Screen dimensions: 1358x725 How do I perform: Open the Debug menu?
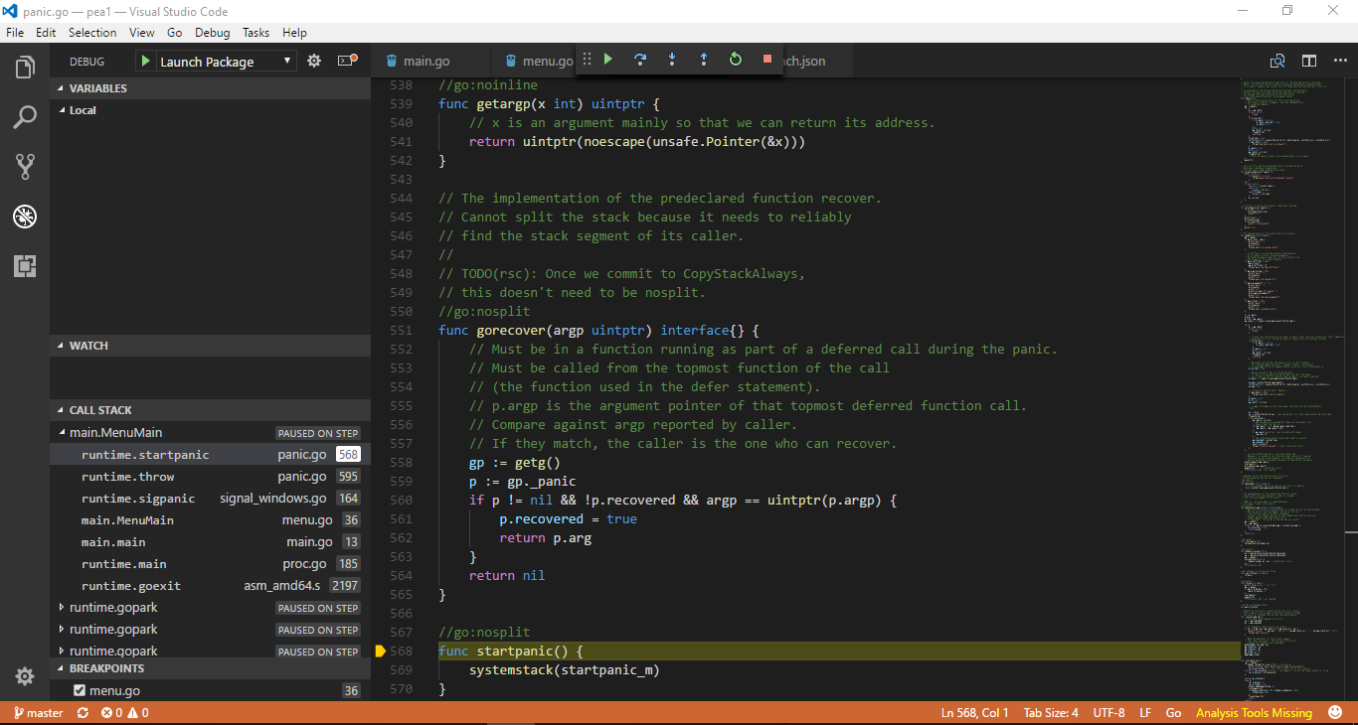point(212,32)
